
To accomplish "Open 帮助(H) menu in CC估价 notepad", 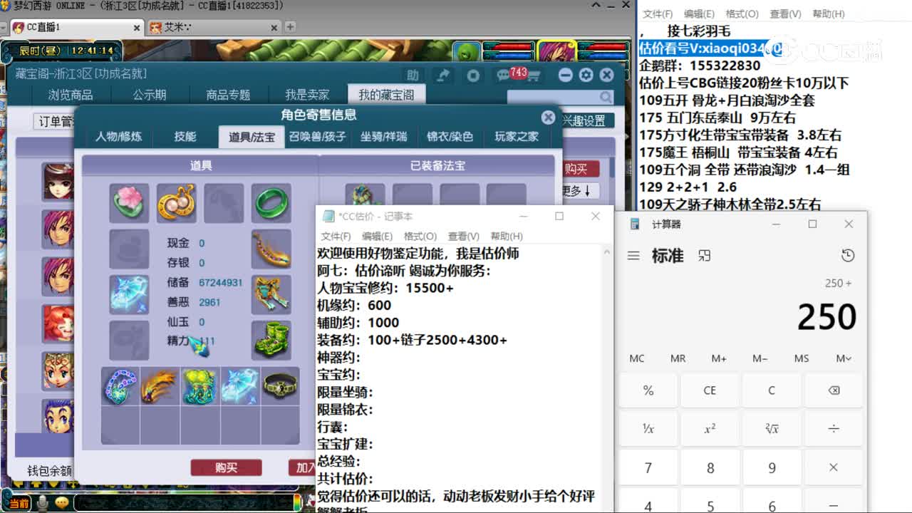I will [x=507, y=236].
